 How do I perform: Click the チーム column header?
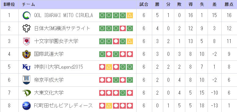coord(28,5)
